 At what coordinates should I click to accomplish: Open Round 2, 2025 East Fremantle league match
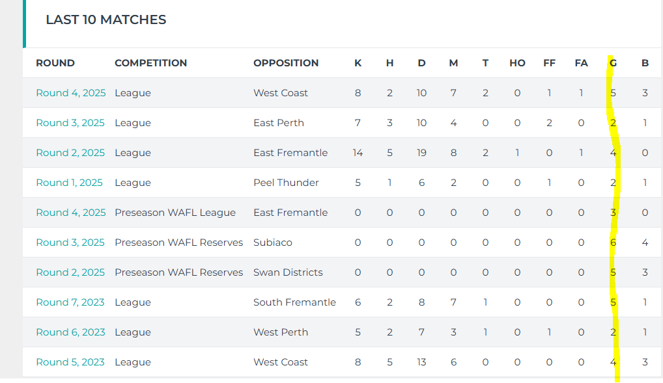pyautogui.click(x=70, y=153)
